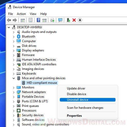Click the Processors category icon
127x127 pixels.
(x=19, y=111)
